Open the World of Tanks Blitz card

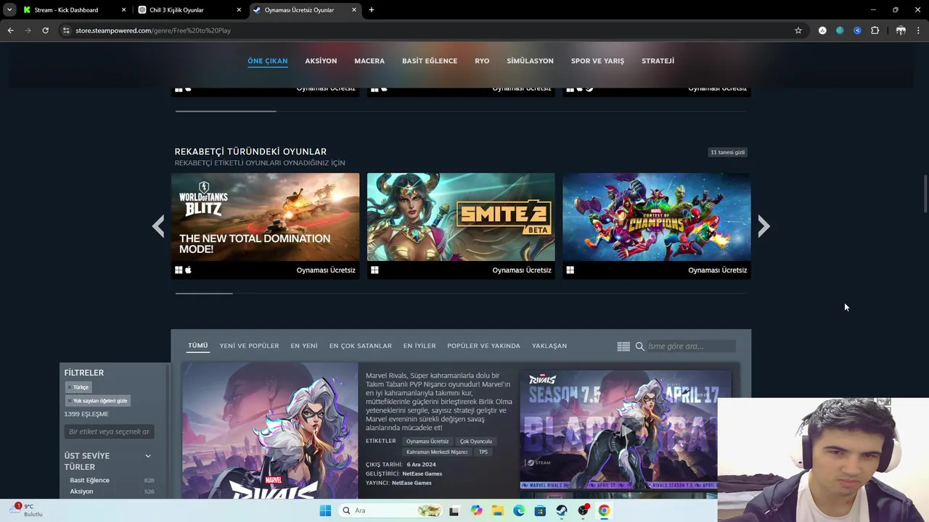tap(265, 225)
